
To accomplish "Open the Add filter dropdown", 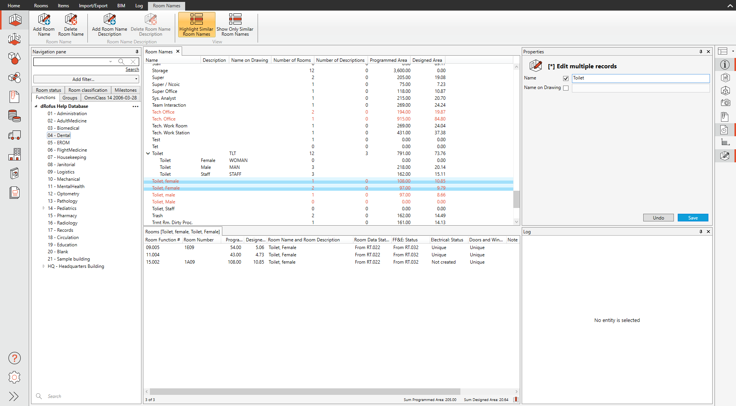I will [86, 79].
